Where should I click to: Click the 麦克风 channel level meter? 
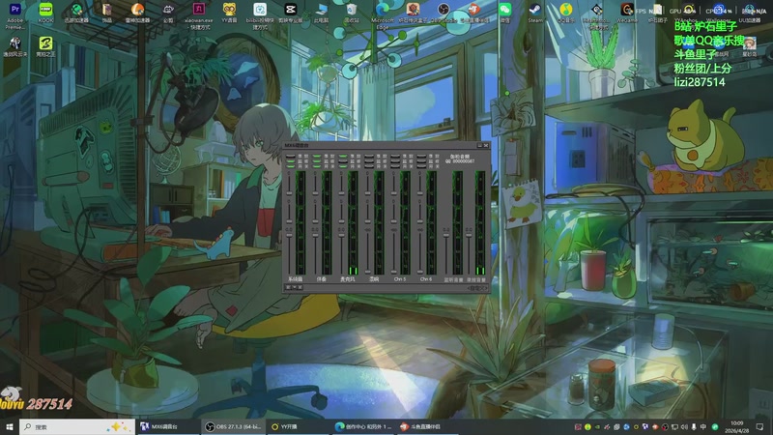353,223
